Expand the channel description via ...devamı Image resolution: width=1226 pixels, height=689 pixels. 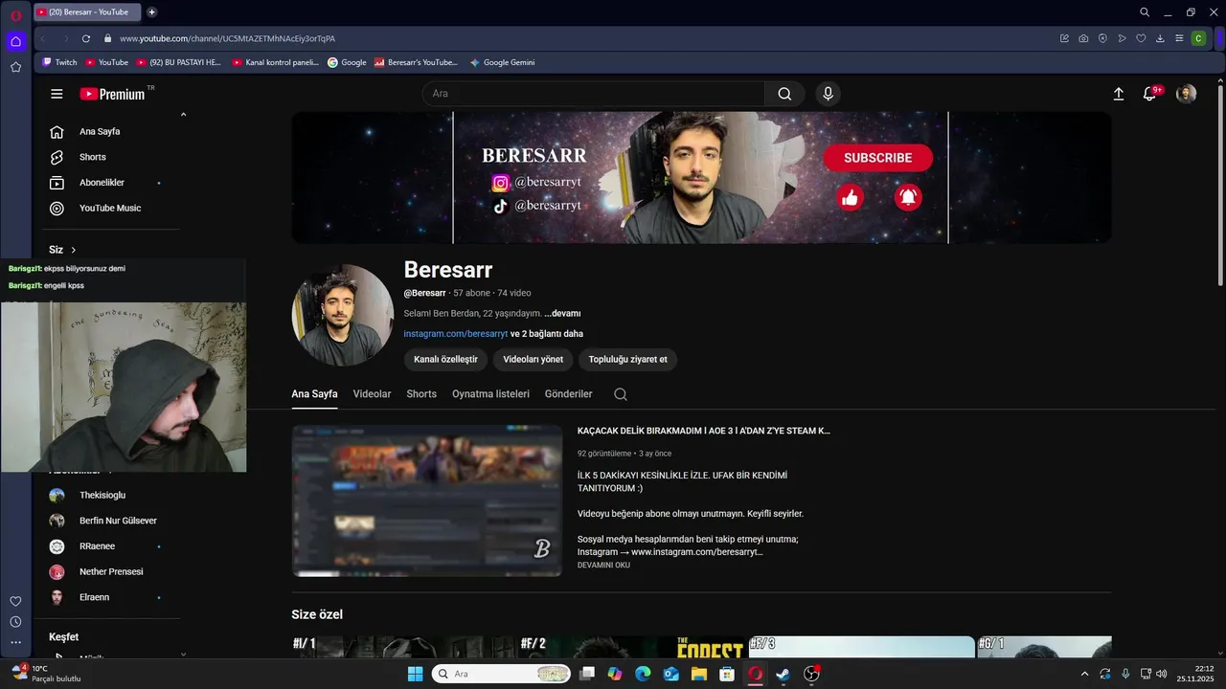pyautogui.click(x=562, y=314)
